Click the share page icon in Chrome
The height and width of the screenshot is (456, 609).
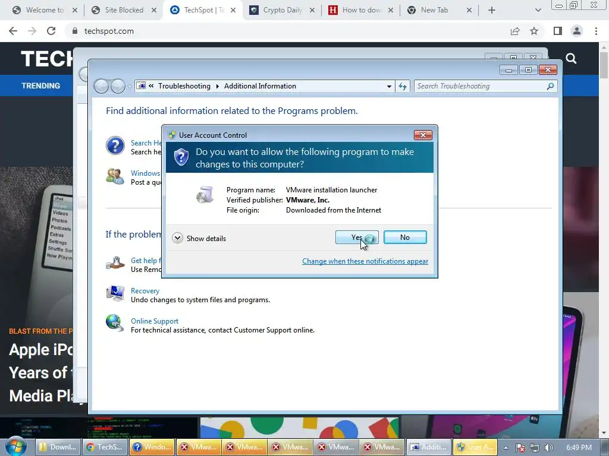(515, 31)
